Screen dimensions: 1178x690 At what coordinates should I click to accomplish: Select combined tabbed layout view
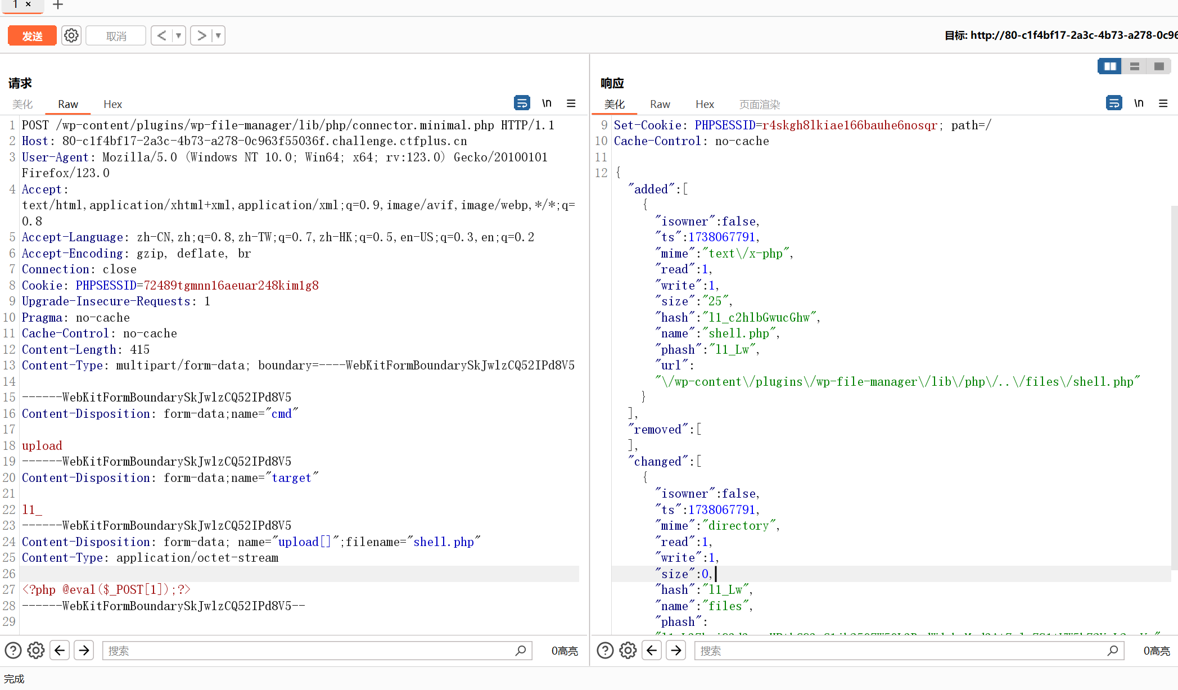click(1158, 66)
